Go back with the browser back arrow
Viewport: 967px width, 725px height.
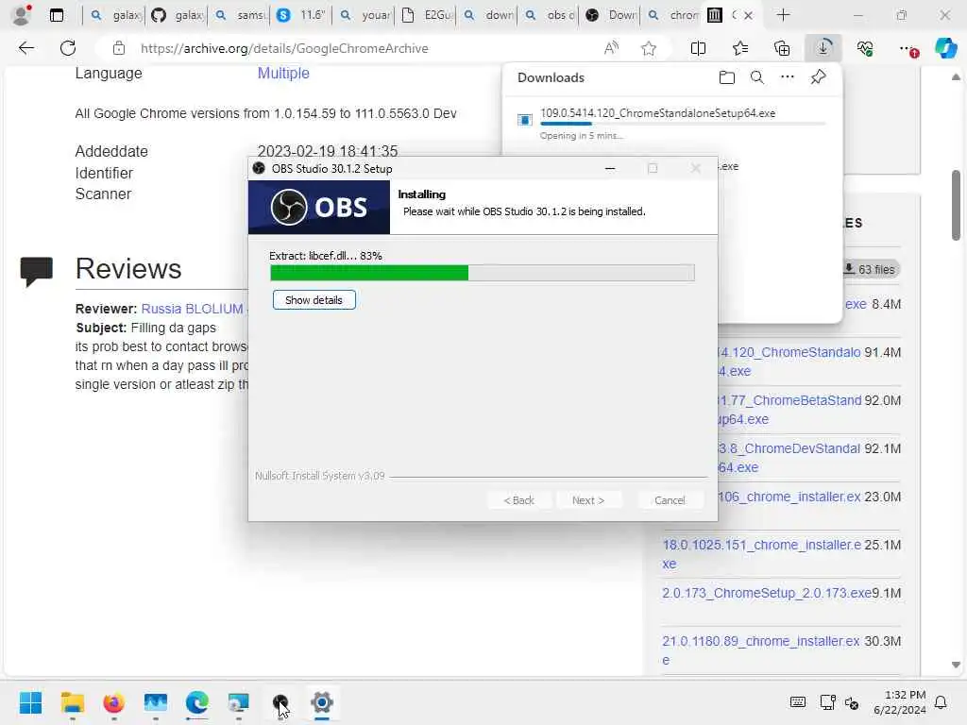[x=25, y=48]
